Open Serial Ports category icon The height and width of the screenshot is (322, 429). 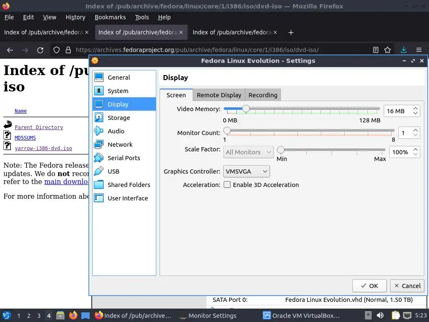(99, 158)
